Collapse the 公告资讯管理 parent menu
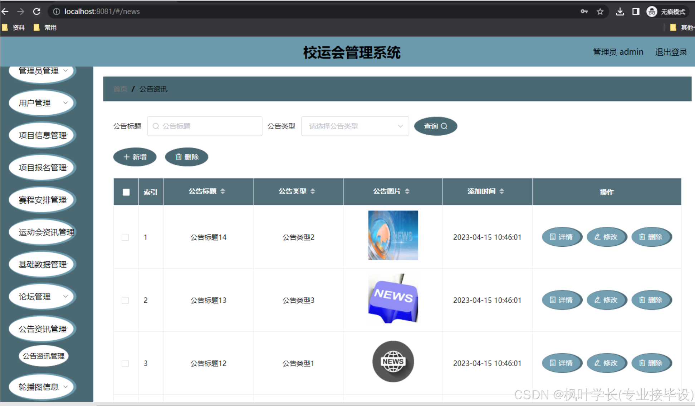 [x=42, y=329]
